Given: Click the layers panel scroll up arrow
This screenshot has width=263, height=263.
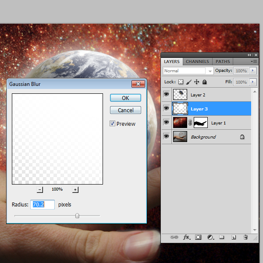Looking at the screenshot, I should point(255,92).
